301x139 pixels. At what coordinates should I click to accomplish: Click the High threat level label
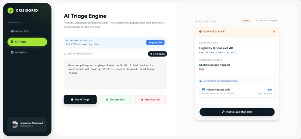(x=202, y=69)
